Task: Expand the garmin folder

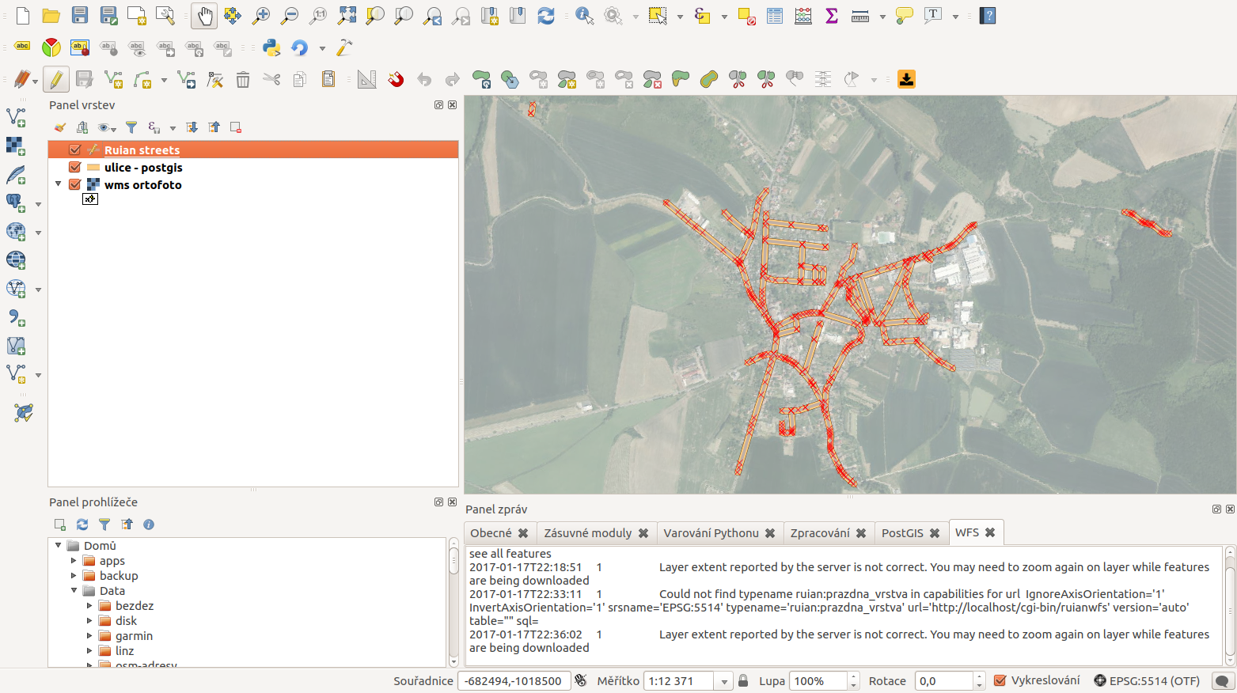Action: click(89, 635)
